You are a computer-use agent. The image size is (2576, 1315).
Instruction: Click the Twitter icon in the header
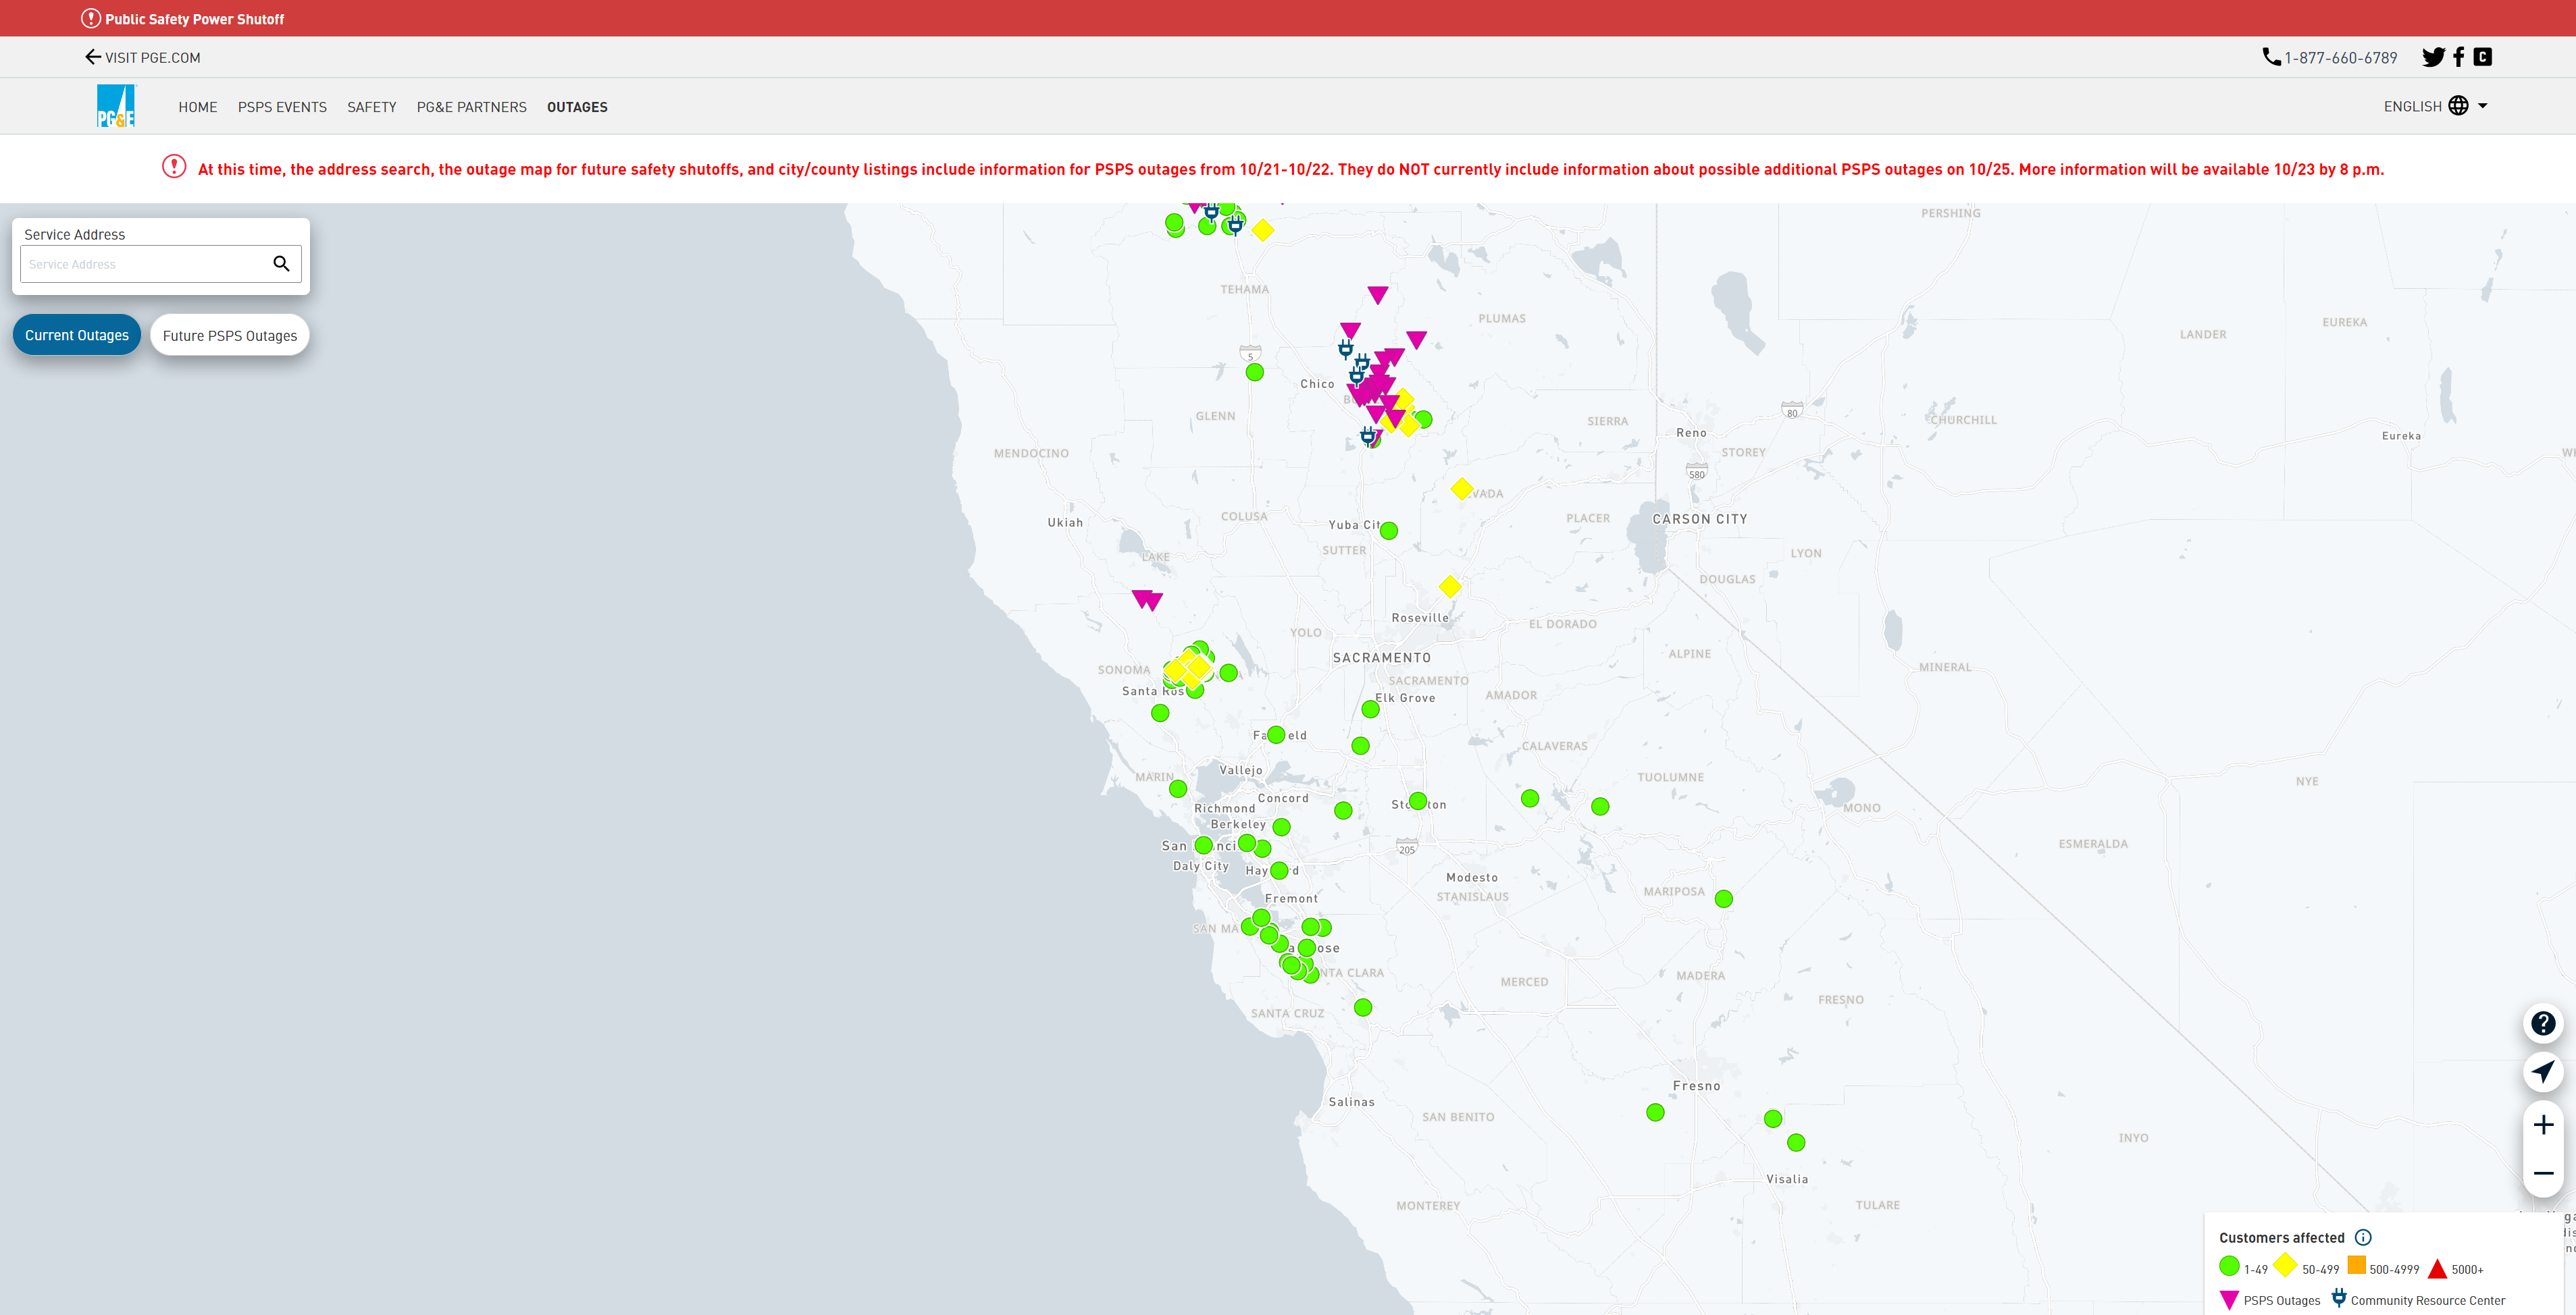(2433, 57)
